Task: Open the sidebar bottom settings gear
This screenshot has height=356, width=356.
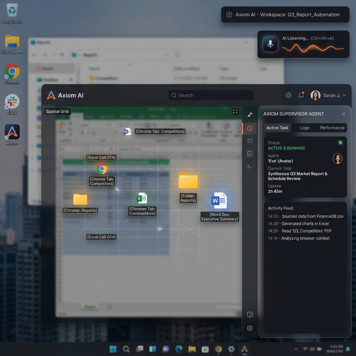Action: point(250,328)
